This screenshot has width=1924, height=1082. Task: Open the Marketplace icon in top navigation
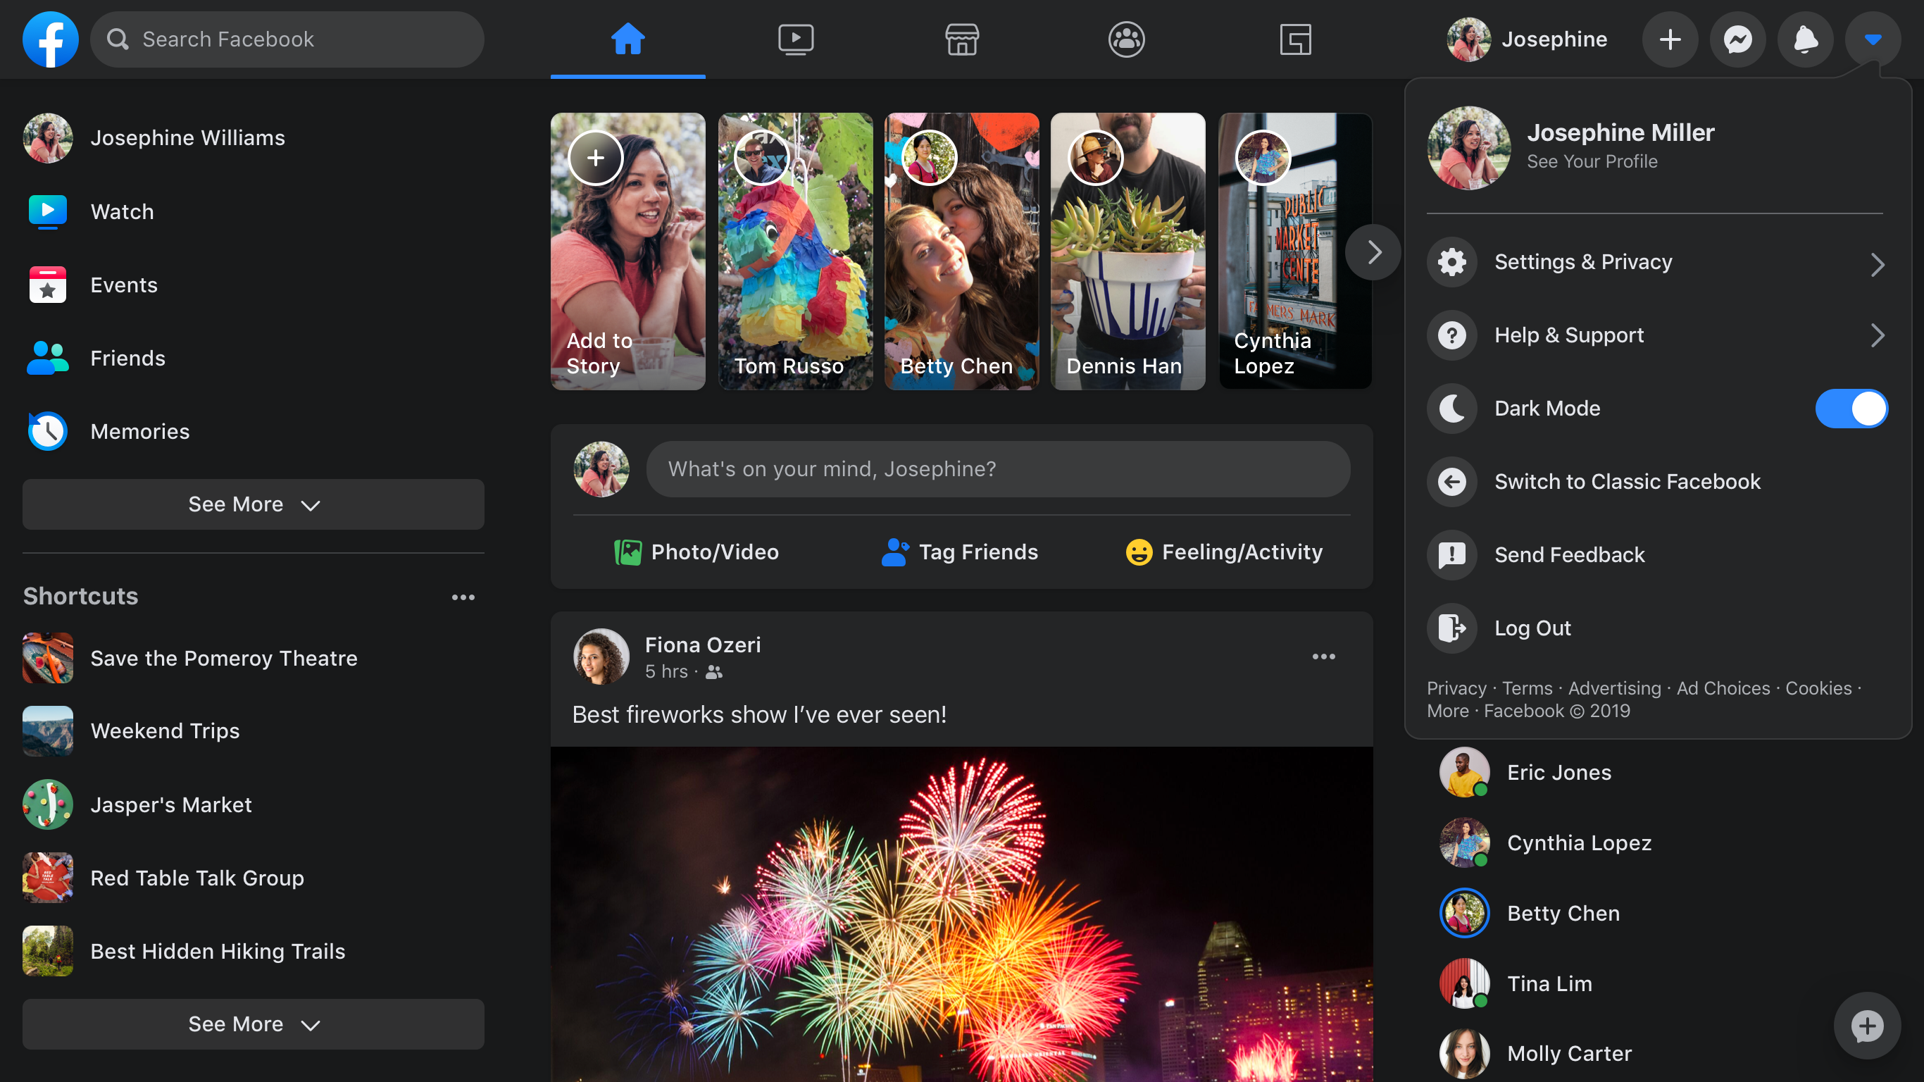click(x=962, y=39)
